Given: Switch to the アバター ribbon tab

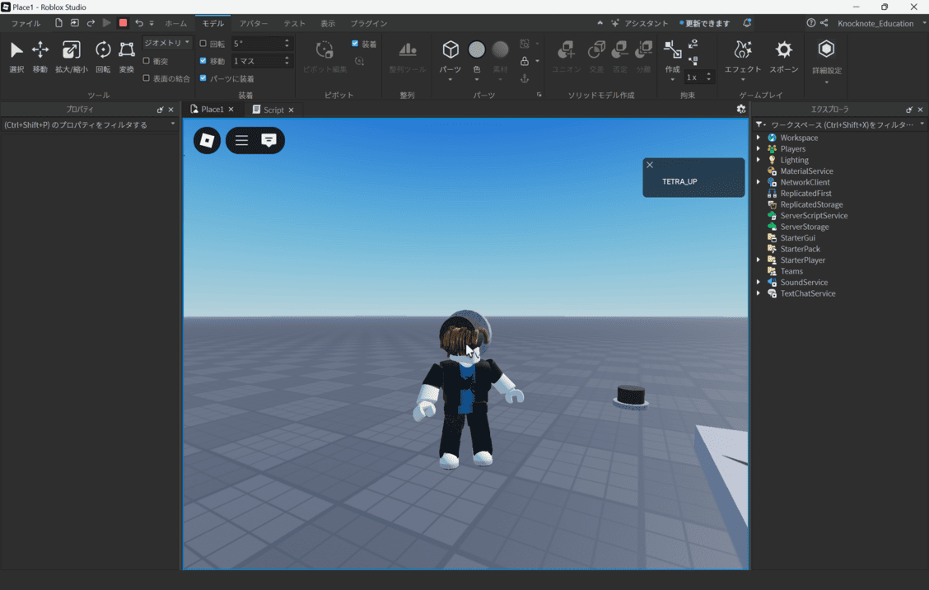Looking at the screenshot, I should click(254, 23).
